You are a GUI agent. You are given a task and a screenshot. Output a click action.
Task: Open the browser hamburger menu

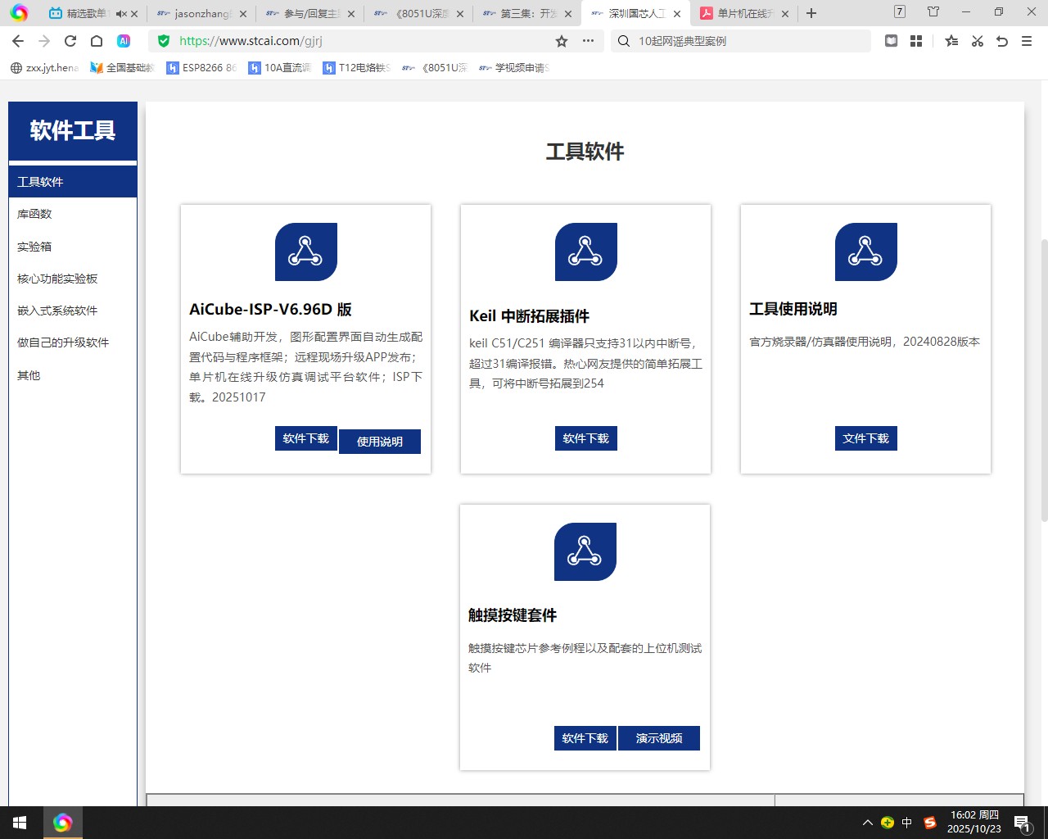[1028, 39]
